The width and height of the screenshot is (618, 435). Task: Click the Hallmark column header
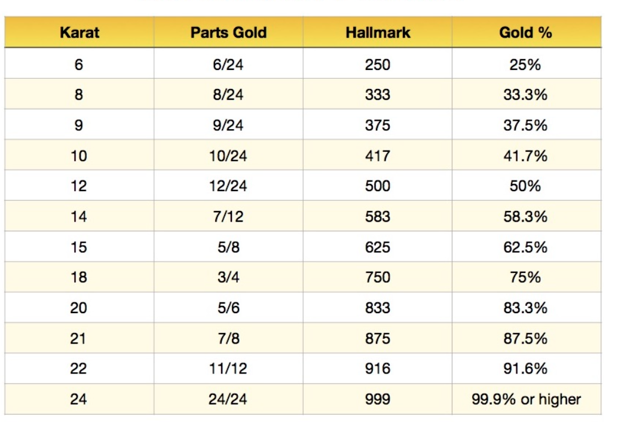pos(378,32)
